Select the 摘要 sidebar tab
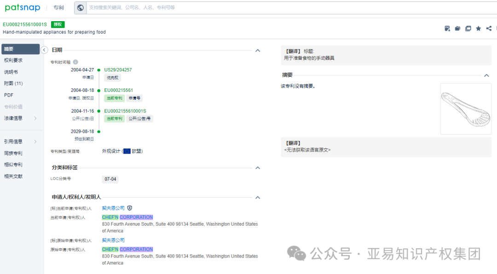Image resolution: width=497 pixels, height=274 pixels. (x=21, y=49)
